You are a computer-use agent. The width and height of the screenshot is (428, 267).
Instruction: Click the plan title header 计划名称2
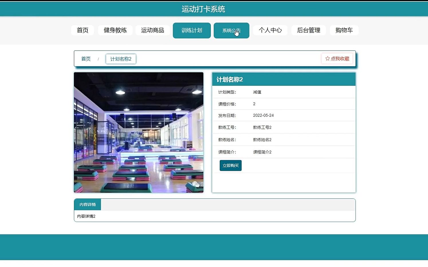click(229, 79)
